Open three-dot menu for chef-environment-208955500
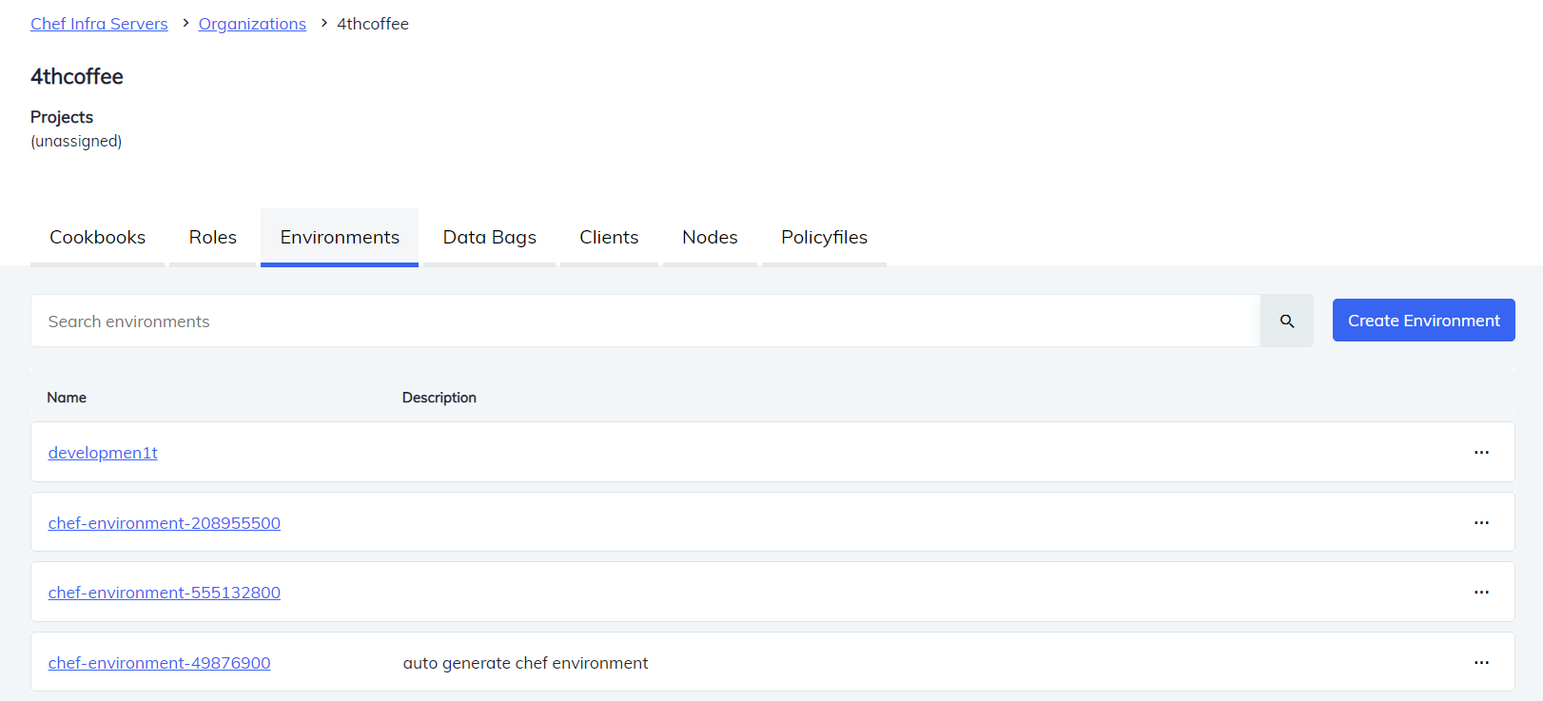 pos(1481,523)
